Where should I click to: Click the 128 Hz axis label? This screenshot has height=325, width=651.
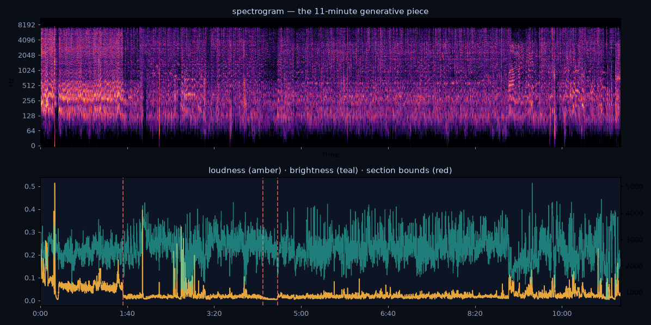point(29,116)
